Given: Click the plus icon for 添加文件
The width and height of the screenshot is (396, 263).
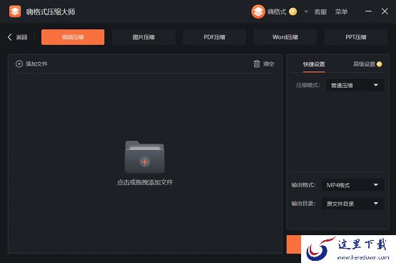Looking at the screenshot, I should 19,64.
